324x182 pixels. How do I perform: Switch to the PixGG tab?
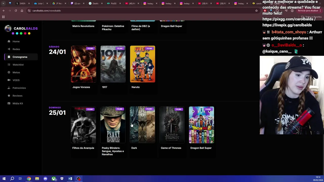click(113, 4)
